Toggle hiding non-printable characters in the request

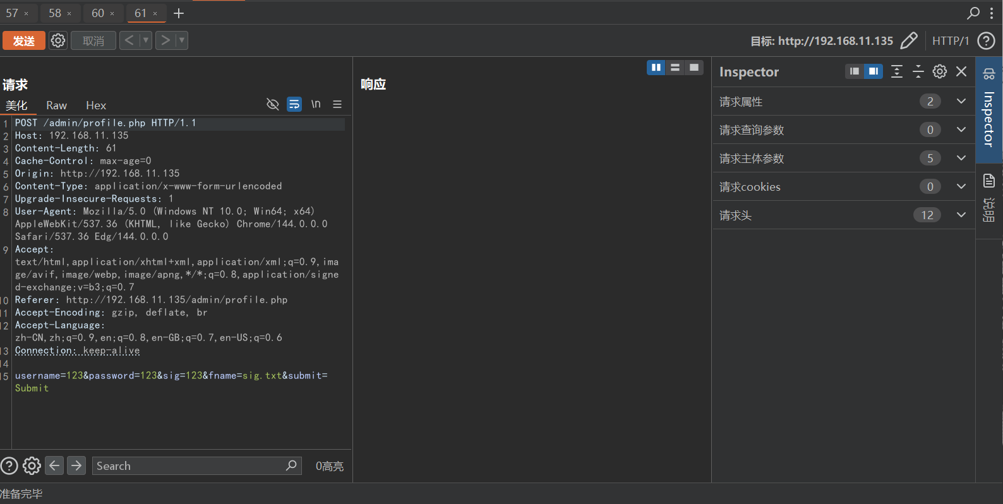[273, 104]
